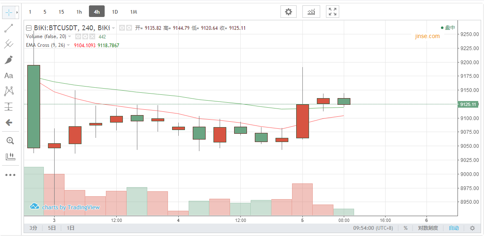
Task: Click the back arrow icon
Action: (x=9, y=123)
